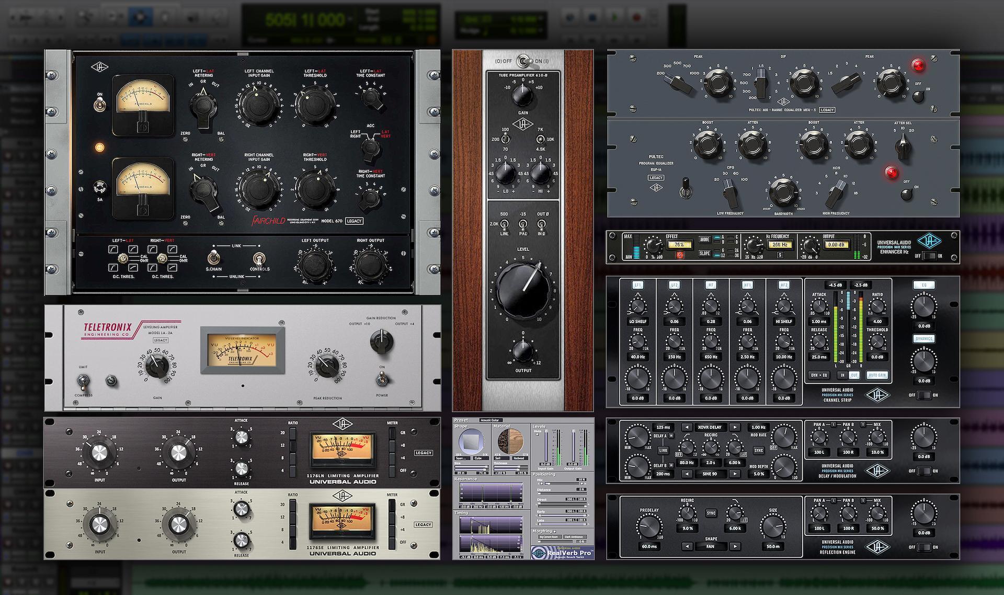
Task: Click the left arrow beside the FAN shape selector
Action: [x=687, y=546]
